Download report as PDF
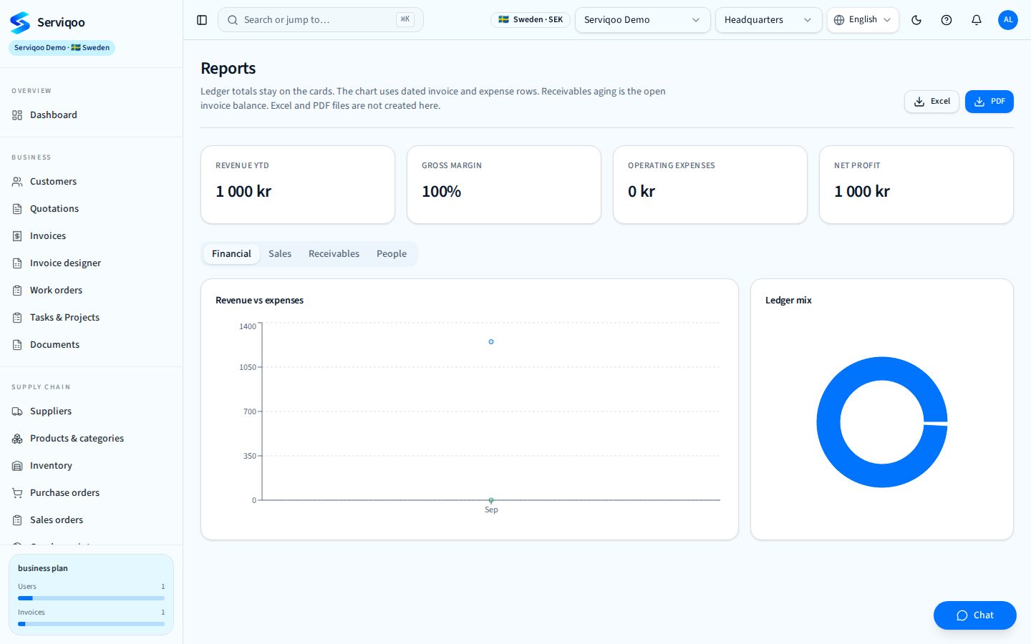The height and width of the screenshot is (644, 1031). pos(989,102)
